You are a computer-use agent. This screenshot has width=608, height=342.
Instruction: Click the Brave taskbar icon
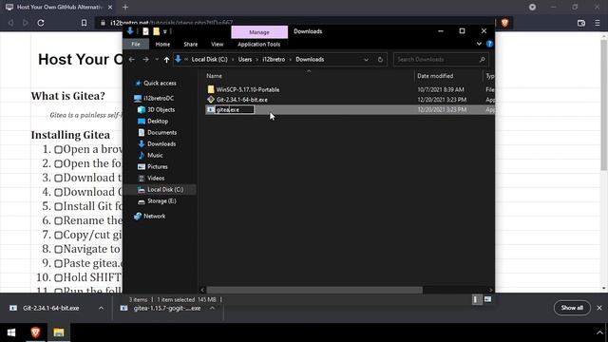pyautogui.click(x=35, y=332)
